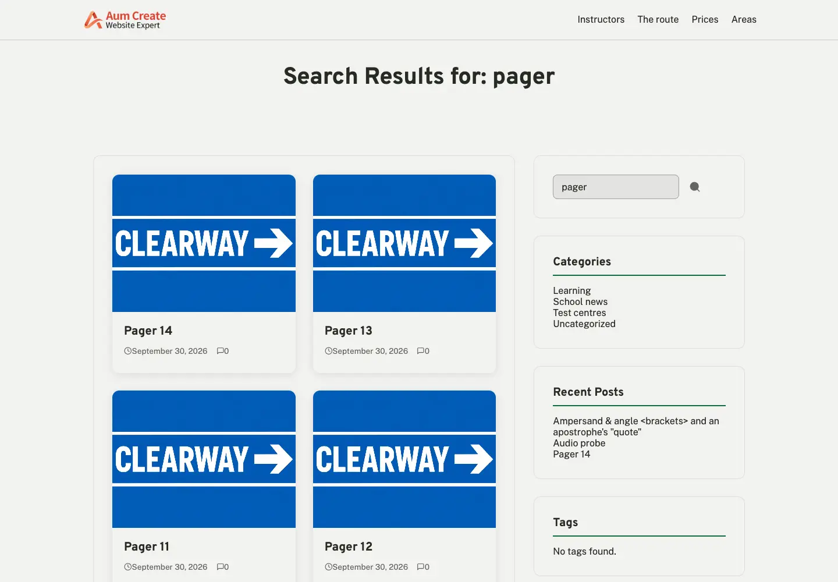Click the Aum Create logo
The image size is (838, 582).
125,20
